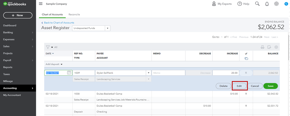Screen dimensions: 290x116
Task: Click the Sample Company name
Action: 56,4
